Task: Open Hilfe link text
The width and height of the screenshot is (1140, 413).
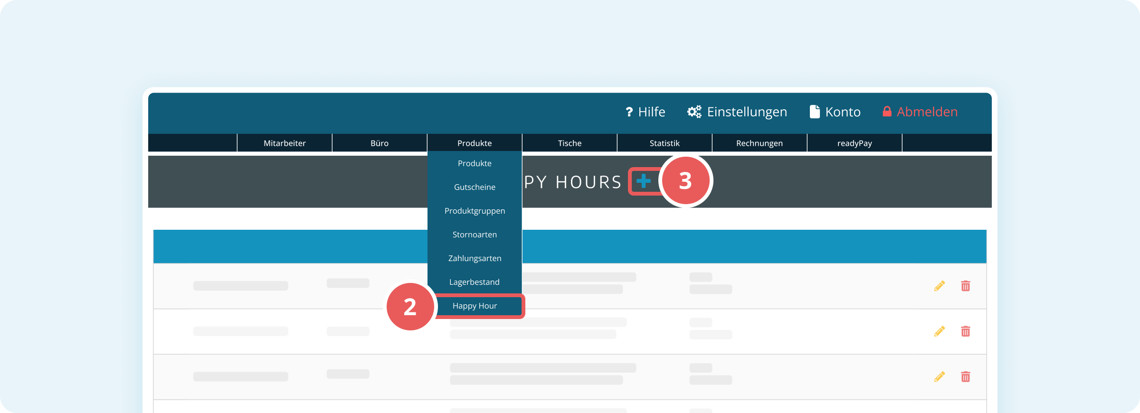Action: click(652, 112)
